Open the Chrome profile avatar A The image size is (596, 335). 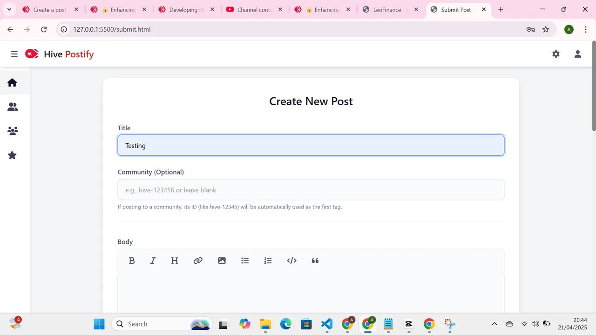(x=569, y=29)
